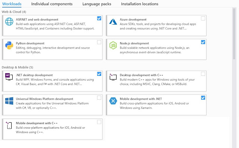239x148 pixels.
Task: Click the .NET desktop monitor icon
Action: click(x=9, y=77)
